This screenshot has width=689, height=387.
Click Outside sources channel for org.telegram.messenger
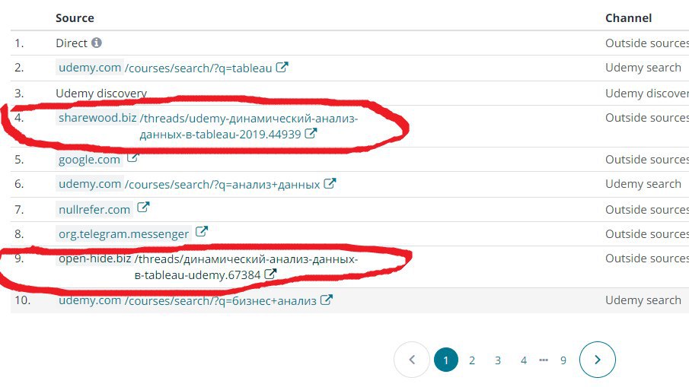(x=647, y=234)
